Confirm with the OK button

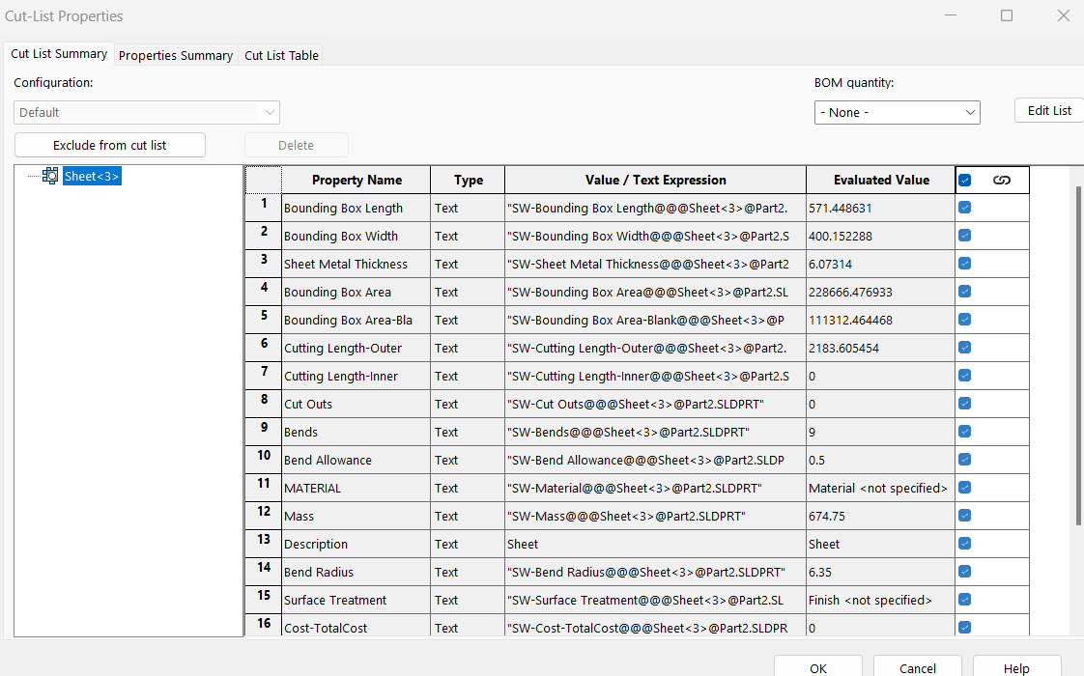818,667
